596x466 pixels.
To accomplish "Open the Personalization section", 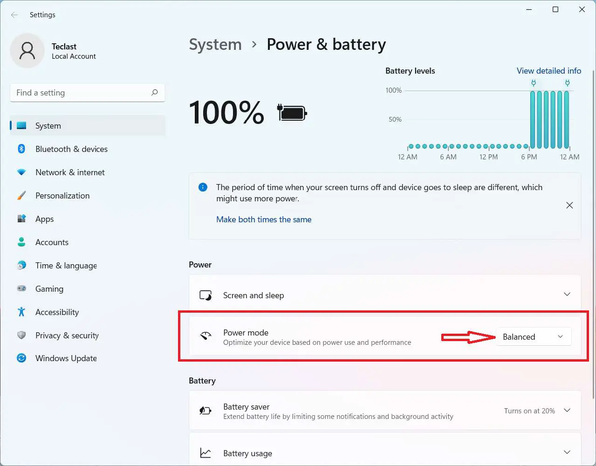I will pos(21,195).
